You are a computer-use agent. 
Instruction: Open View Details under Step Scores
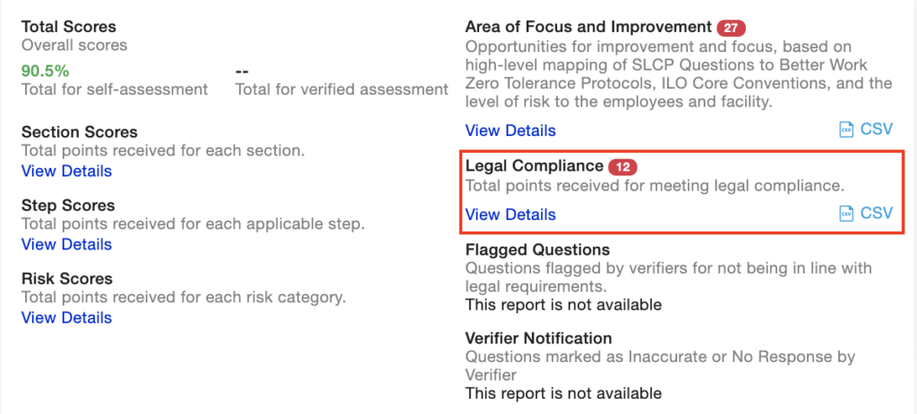pyautogui.click(x=66, y=244)
